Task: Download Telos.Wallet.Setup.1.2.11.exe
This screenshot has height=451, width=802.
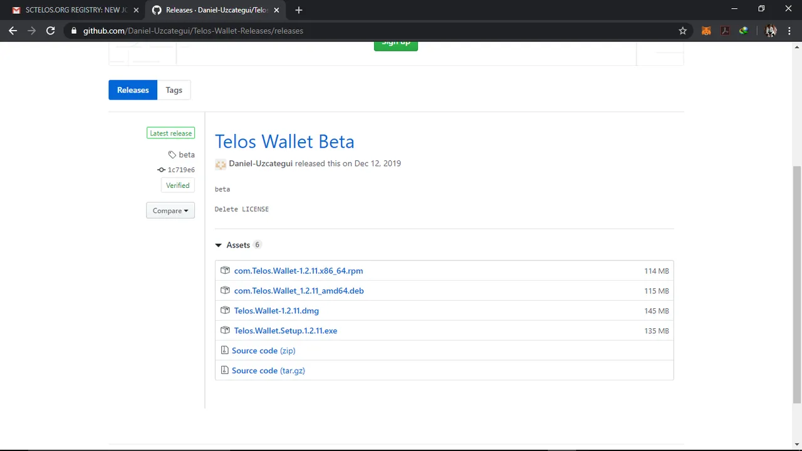Action: coord(286,331)
